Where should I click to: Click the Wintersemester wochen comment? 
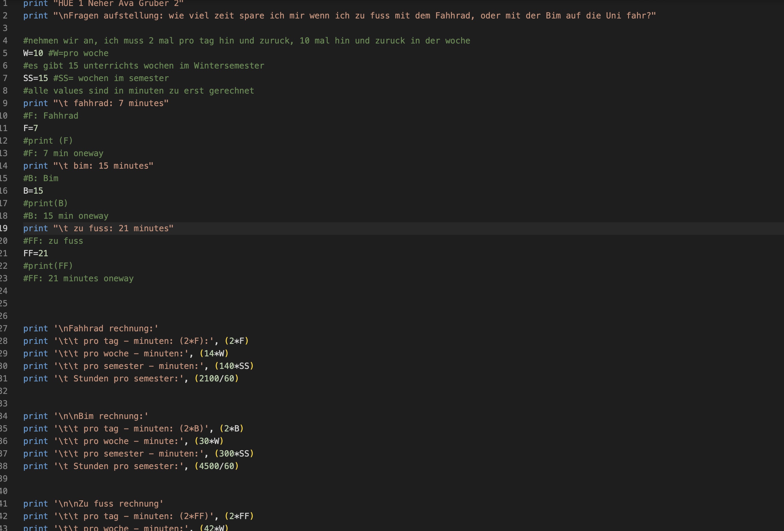point(143,65)
